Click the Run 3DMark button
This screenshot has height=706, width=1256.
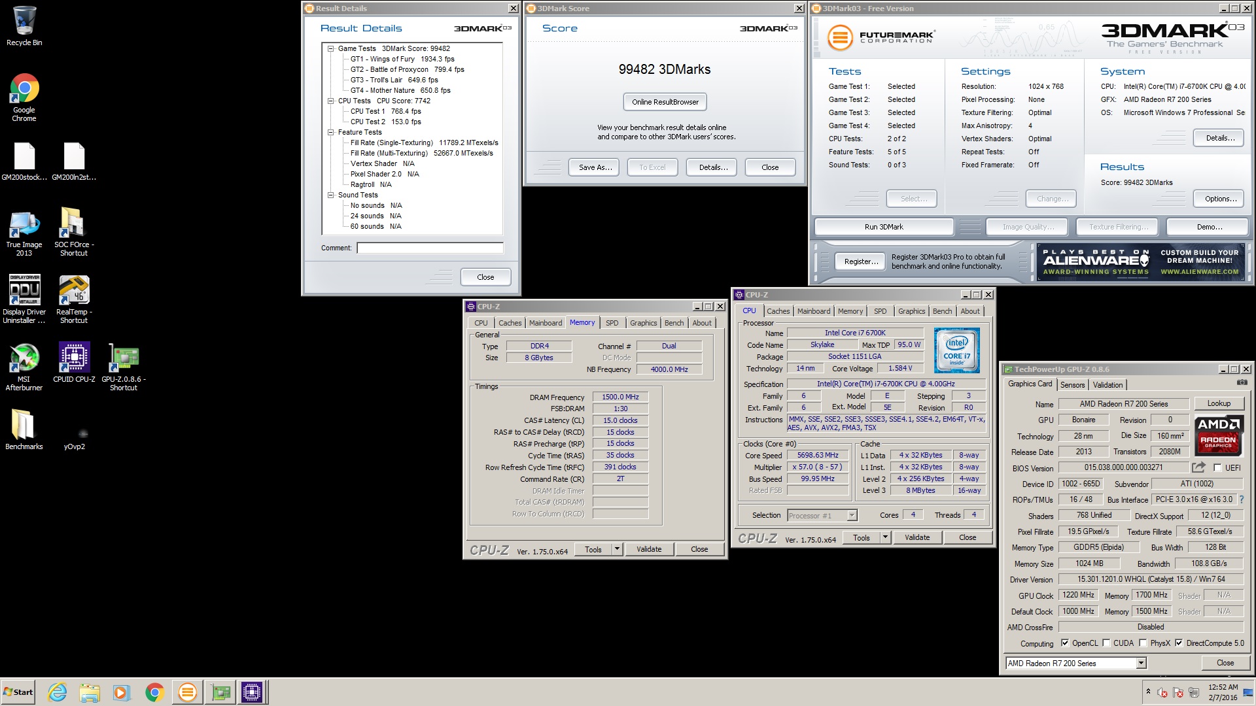[x=883, y=227]
